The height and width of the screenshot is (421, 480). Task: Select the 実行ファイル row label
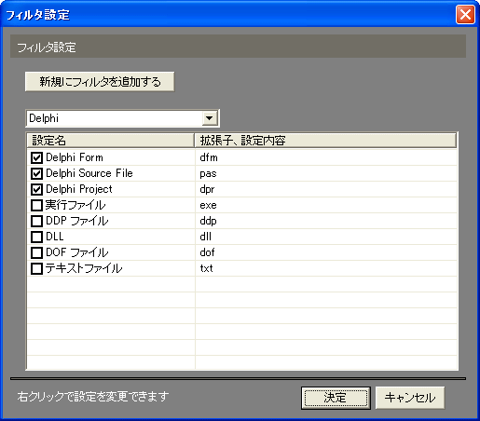(x=75, y=205)
